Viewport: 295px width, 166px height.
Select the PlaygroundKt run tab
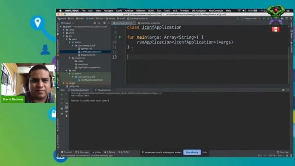[103, 90]
